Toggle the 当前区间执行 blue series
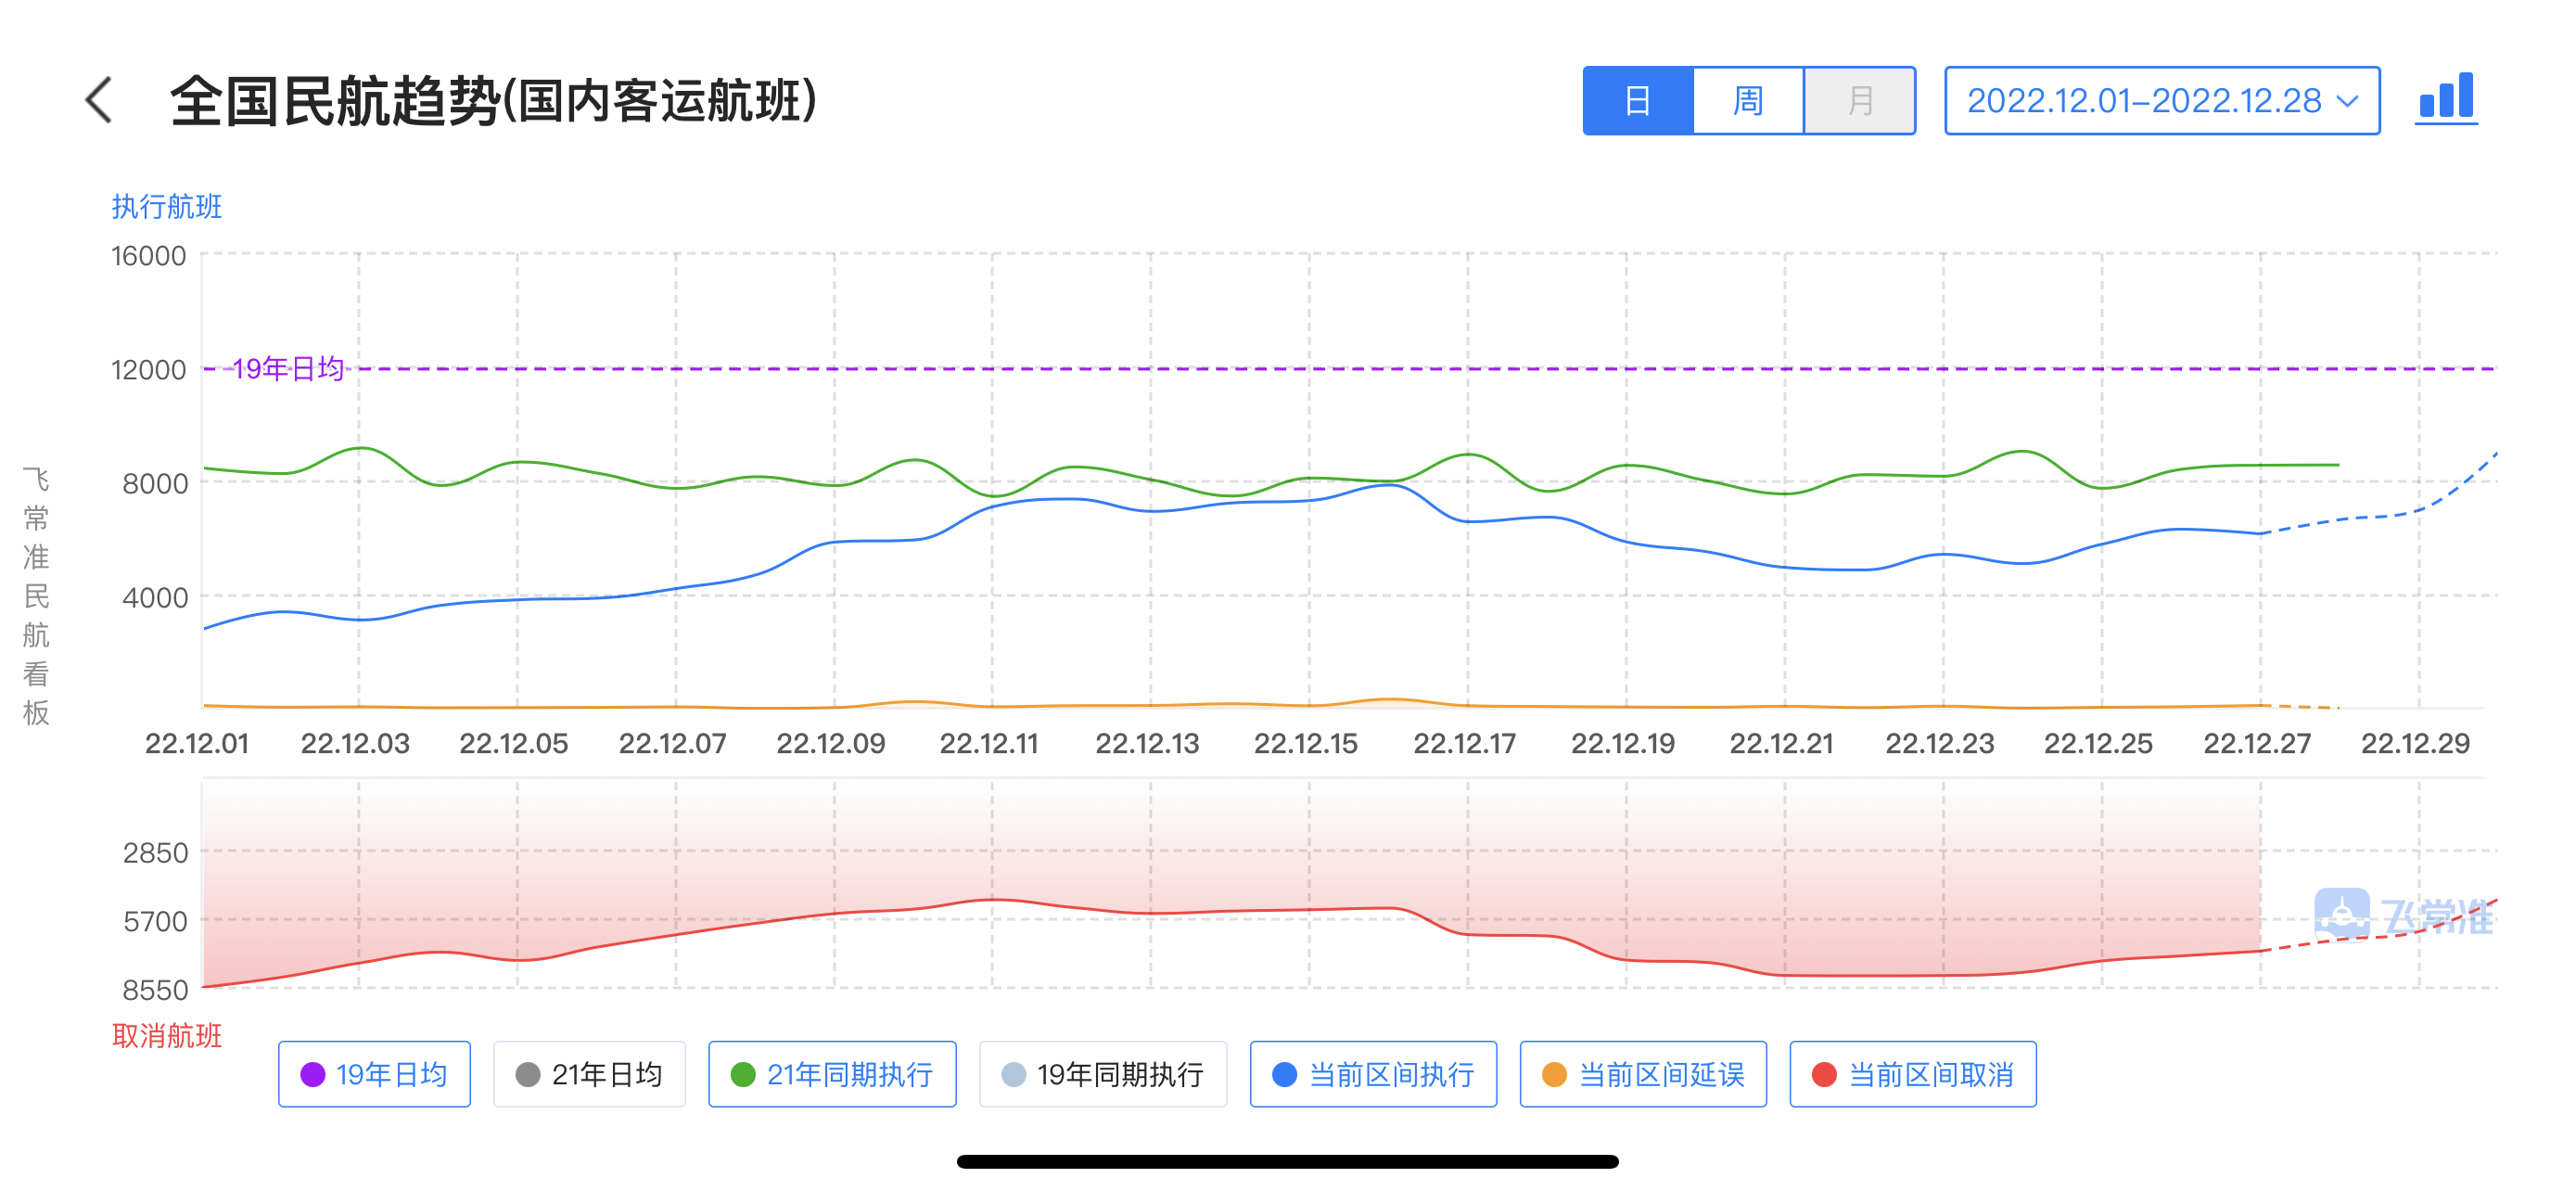Image resolution: width=2576 pixels, height=1191 pixels. [1373, 1074]
